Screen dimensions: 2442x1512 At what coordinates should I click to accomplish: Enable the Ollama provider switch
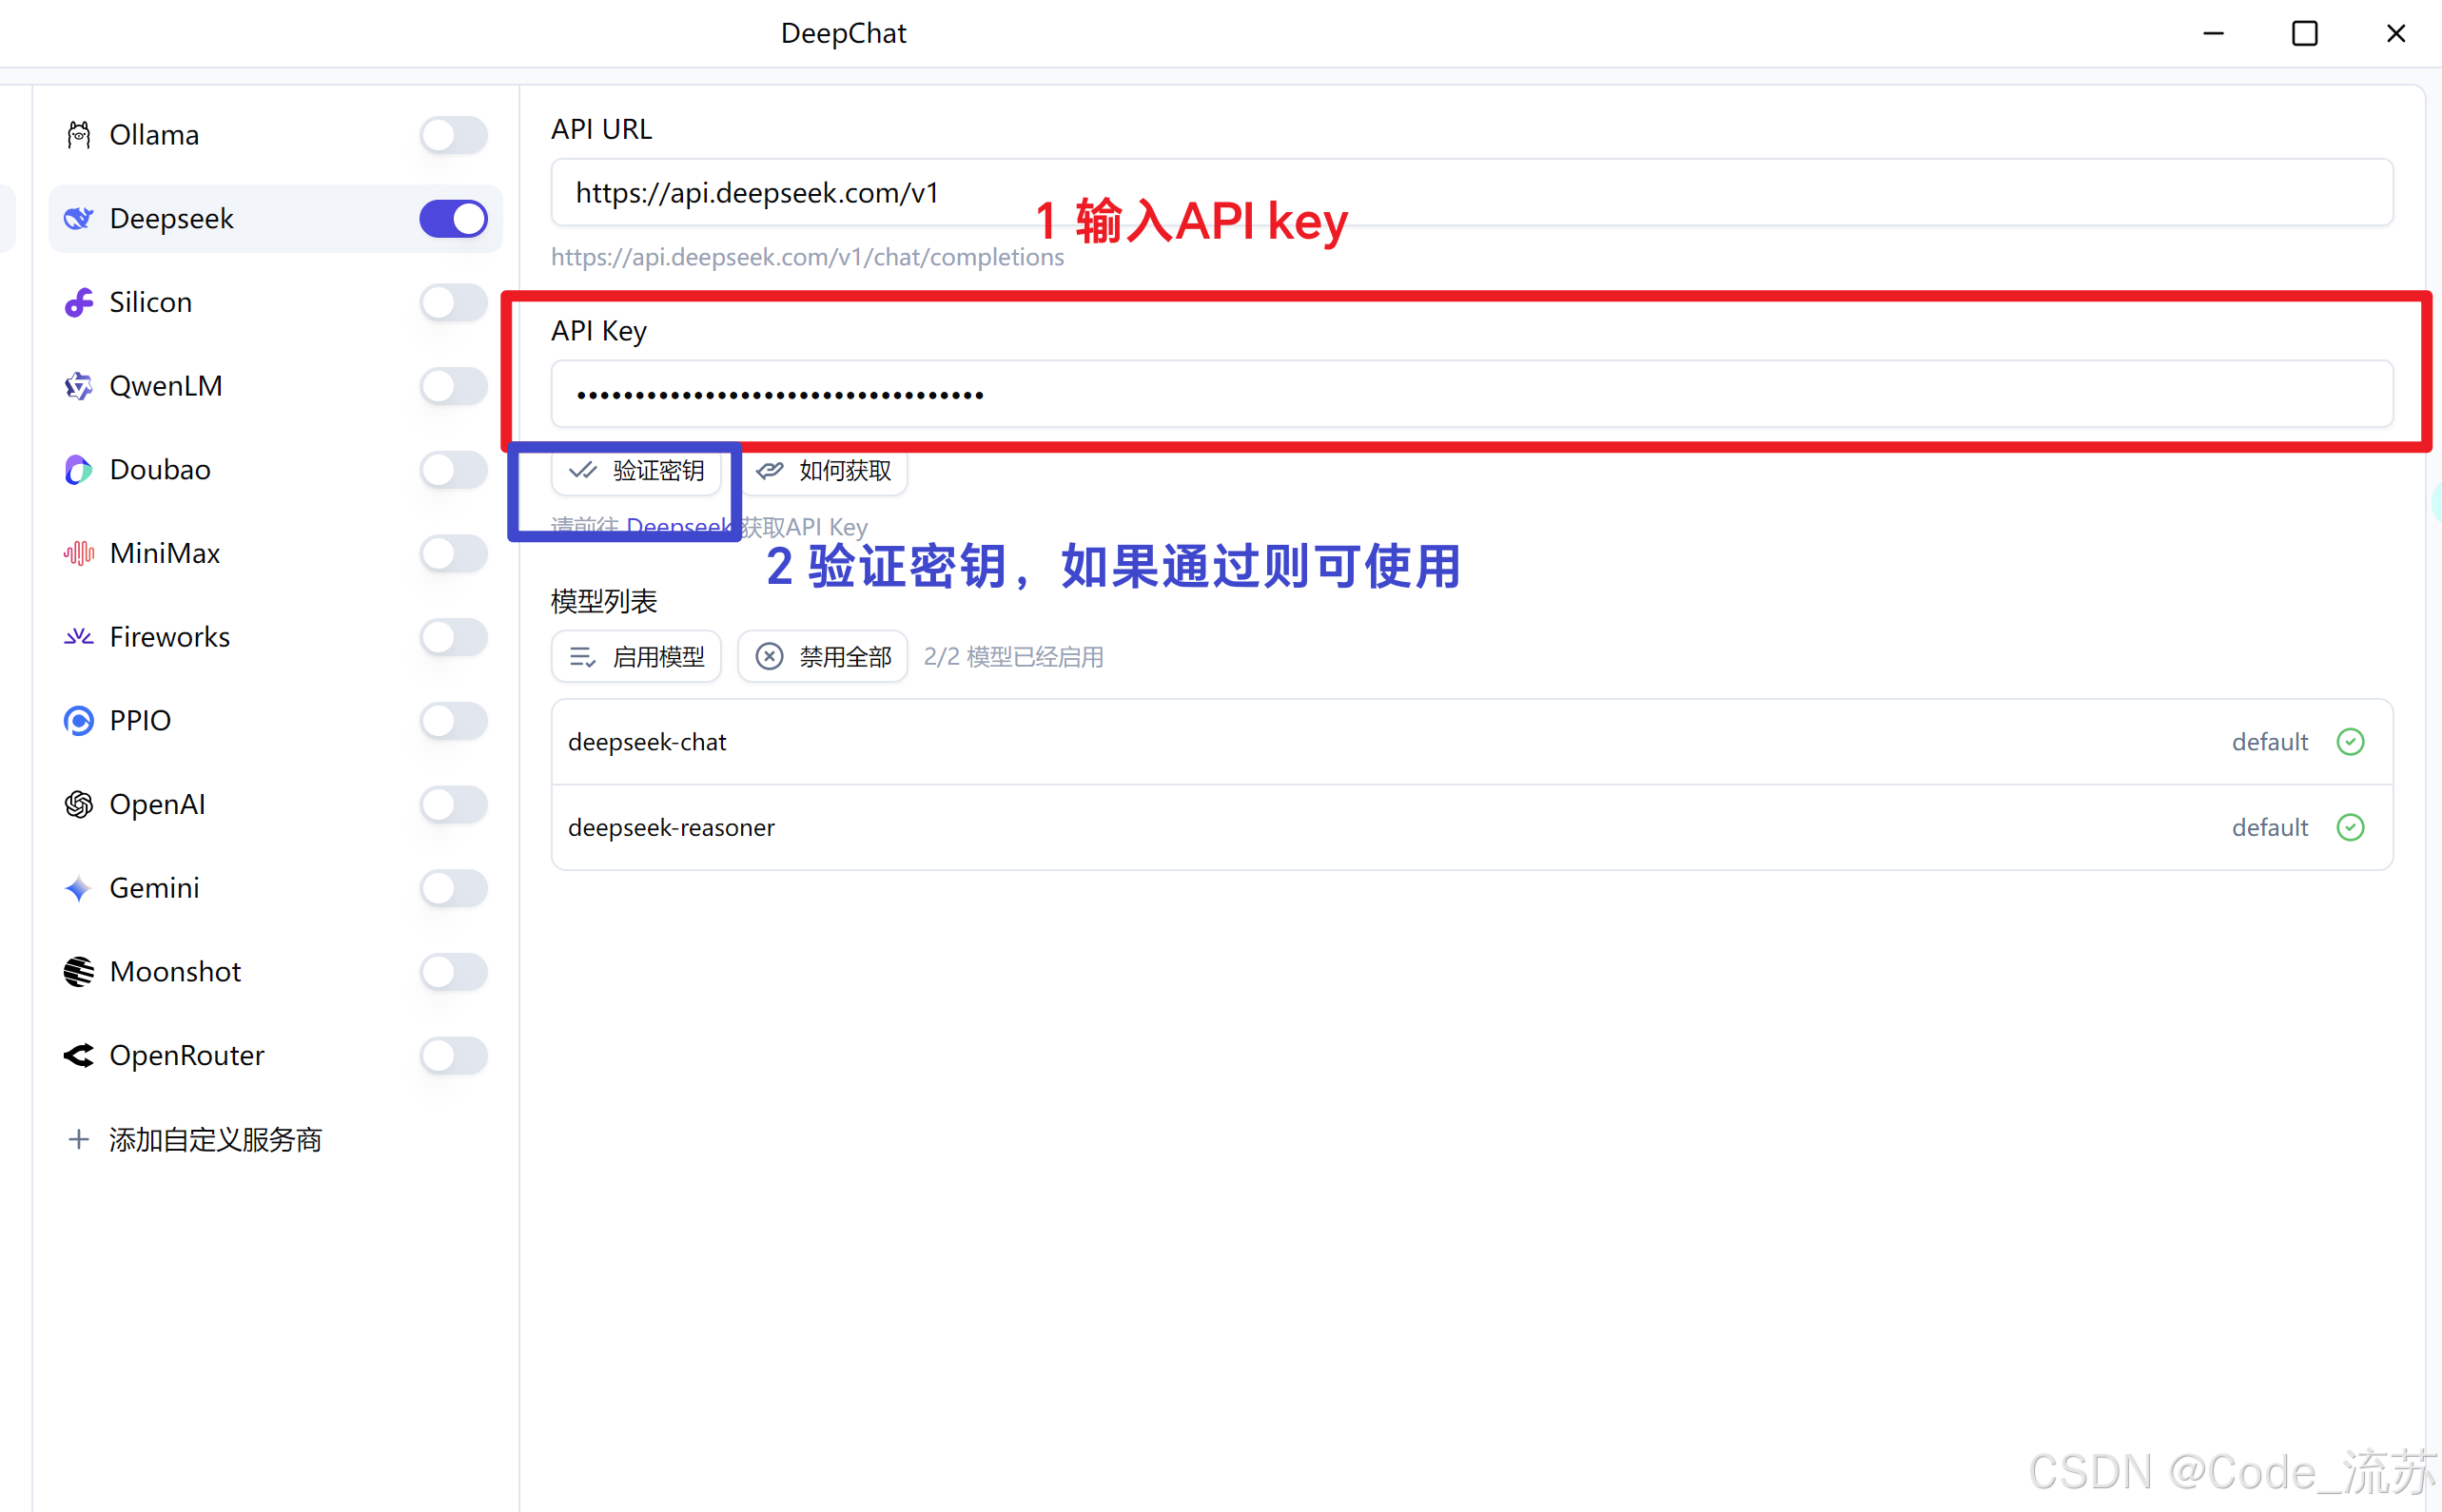pyautogui.click(x=453, y=135)
